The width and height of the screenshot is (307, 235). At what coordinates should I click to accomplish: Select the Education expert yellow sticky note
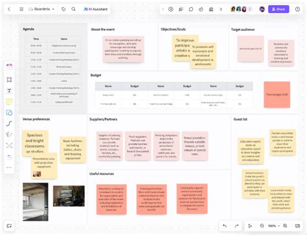pyautogui.click(x=251, y=151)
